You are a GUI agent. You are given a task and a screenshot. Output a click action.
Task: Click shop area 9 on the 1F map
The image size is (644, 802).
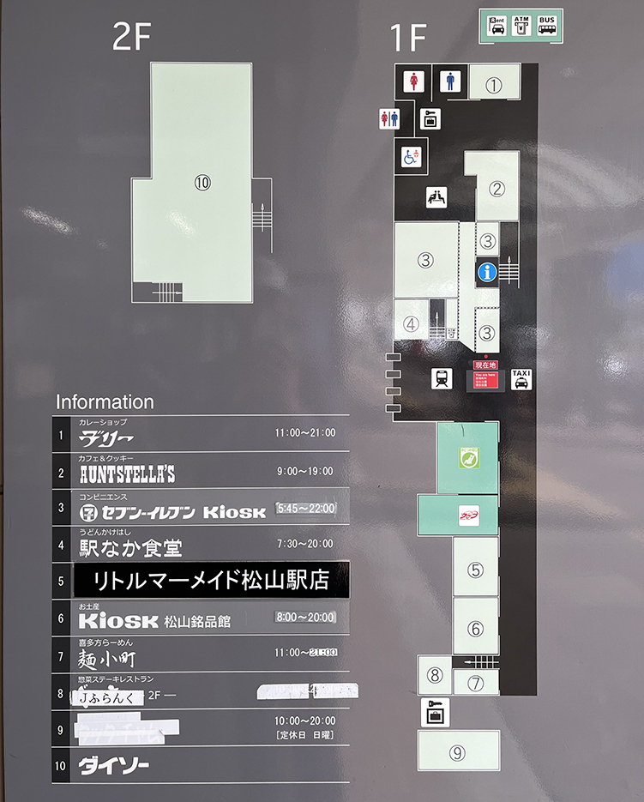click(458, 752)
